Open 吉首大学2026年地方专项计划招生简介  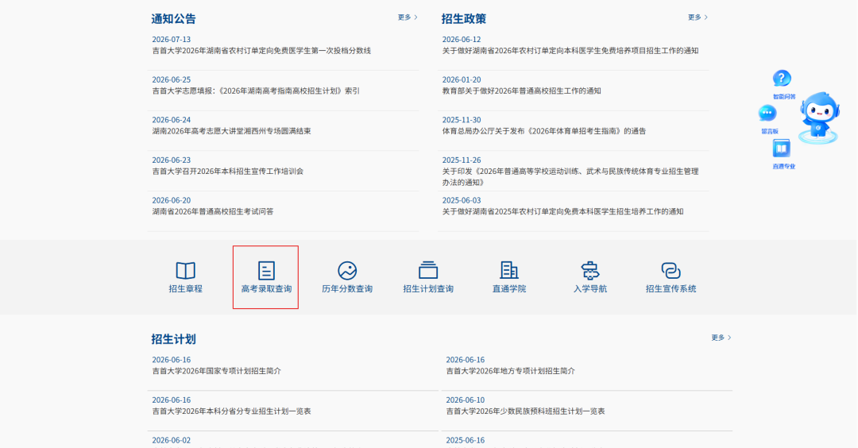511,371
